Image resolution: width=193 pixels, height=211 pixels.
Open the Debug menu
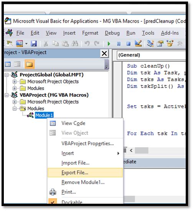(112, 33)
